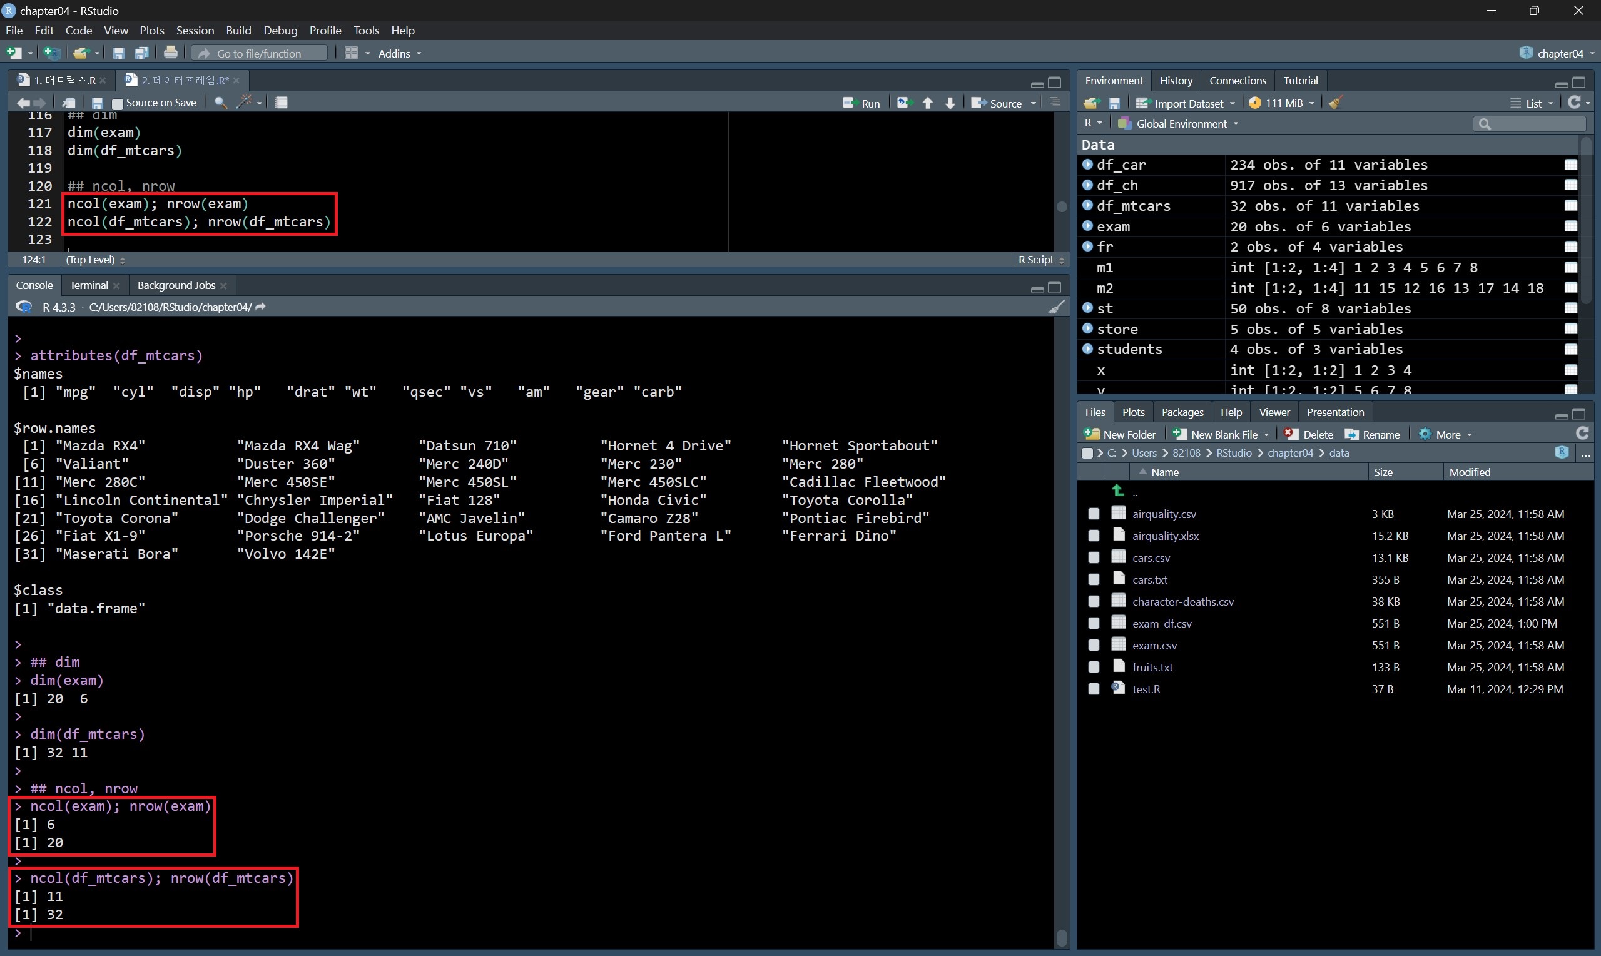Screen dimensions: 1601x956
Task: Click the find/replace magnifier icon in editor
Action: 220,103
